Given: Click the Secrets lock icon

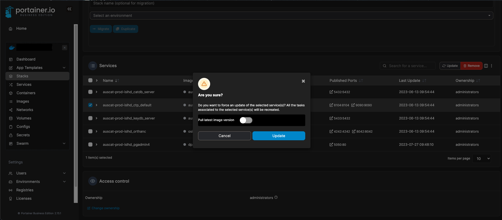Looking at the screenshot, I should (11, 135).
